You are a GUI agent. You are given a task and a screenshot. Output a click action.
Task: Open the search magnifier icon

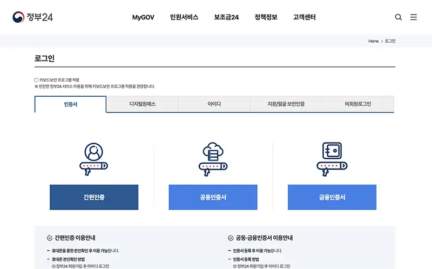pos(398,17)
